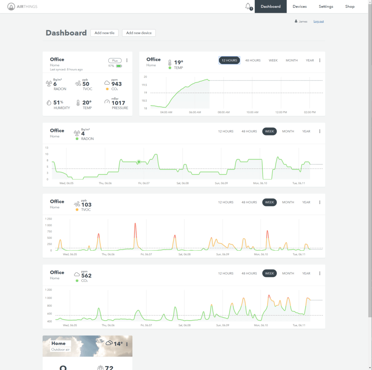
Task: Set CO₂ chart range to YEAR
Action: [306, 273]
